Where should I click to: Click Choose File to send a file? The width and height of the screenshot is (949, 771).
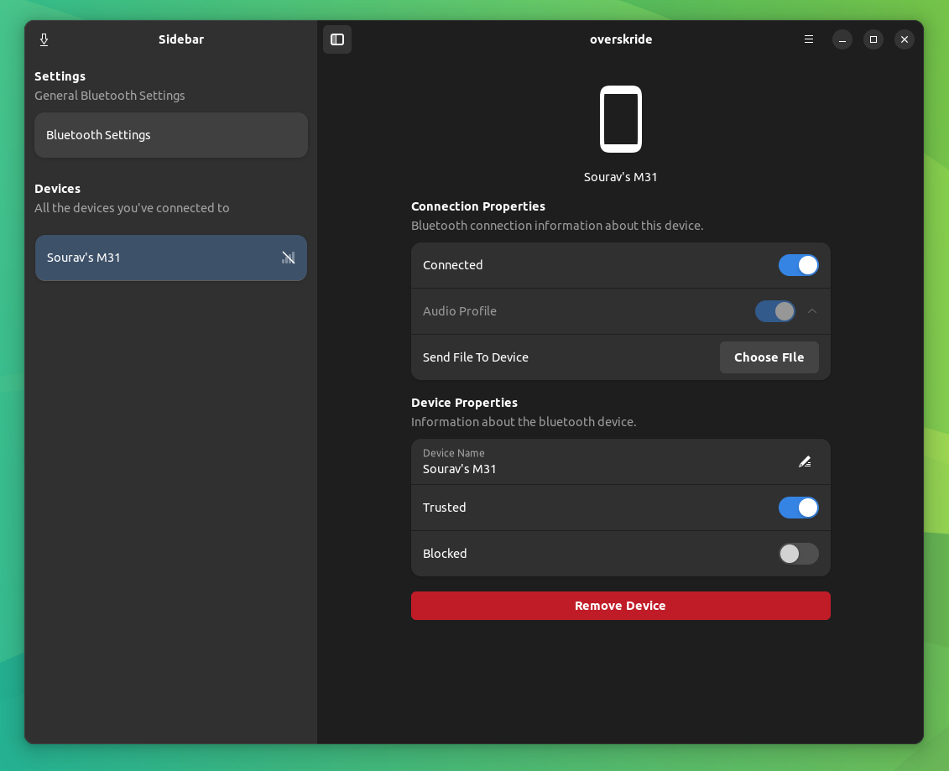click(x=769, y=357)
